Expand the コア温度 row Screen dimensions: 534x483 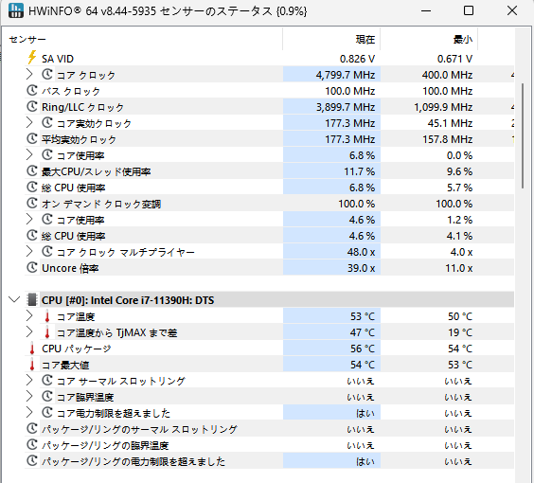click(x=29, y=316)
